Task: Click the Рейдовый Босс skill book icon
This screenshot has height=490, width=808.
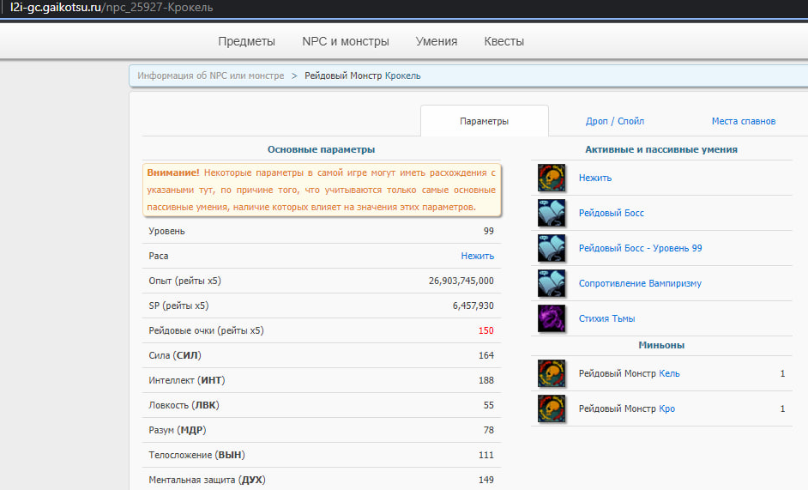Action: click(x=552, y=213)
